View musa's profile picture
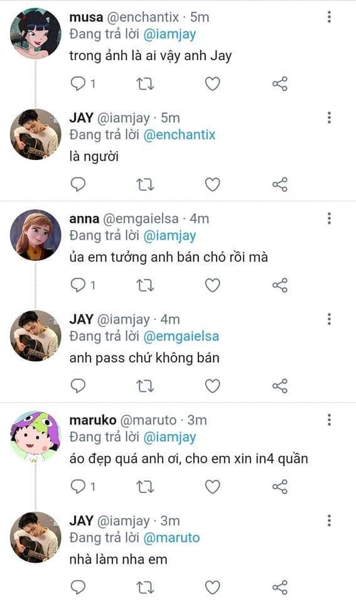The width and height of the screenshot is (356, 602). [x=35, y=33]
